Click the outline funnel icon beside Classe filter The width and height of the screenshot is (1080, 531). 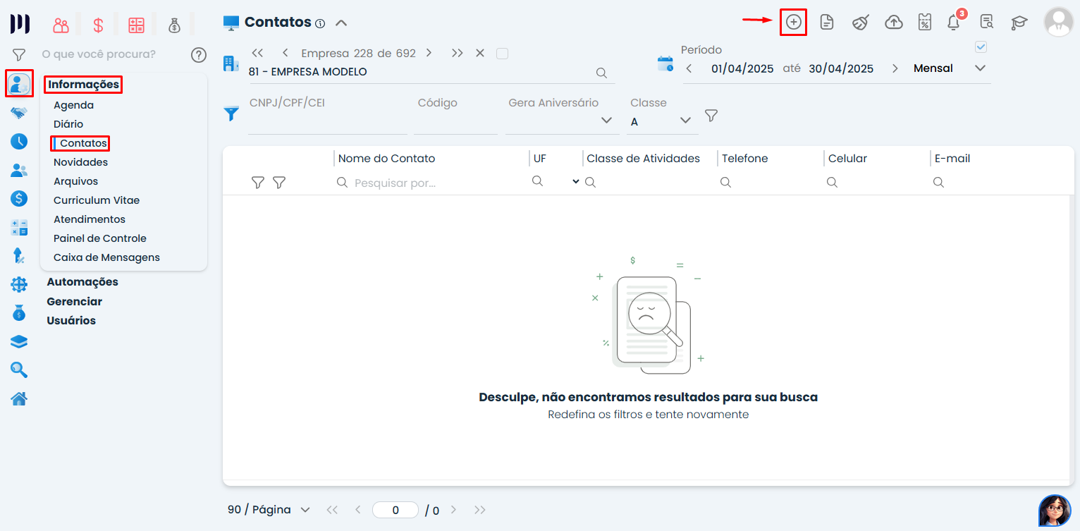711,115
